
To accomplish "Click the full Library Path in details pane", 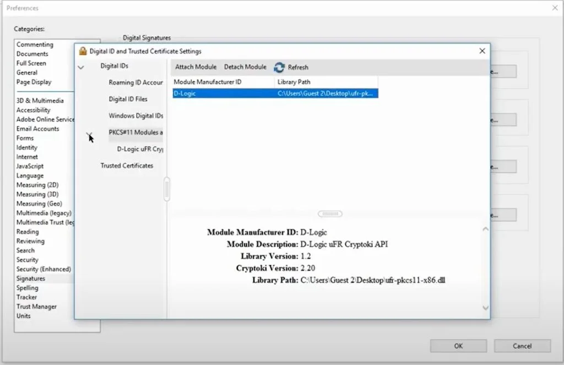I will (373, 280).
